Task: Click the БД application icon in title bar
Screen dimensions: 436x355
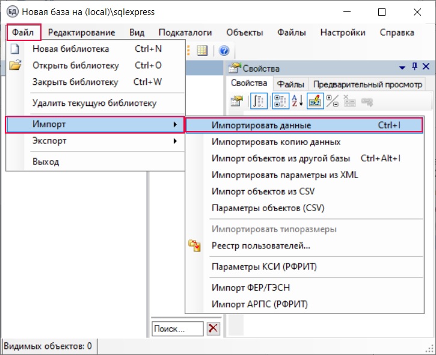Action: [12, 11]
